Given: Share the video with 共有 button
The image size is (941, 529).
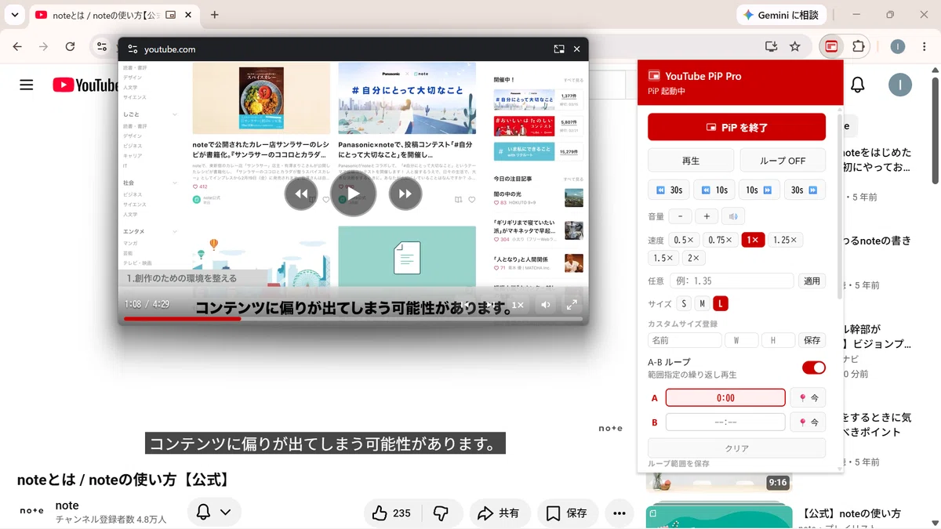Looking at the screenshot, I should pyautogui.click(x=499, y=513).
